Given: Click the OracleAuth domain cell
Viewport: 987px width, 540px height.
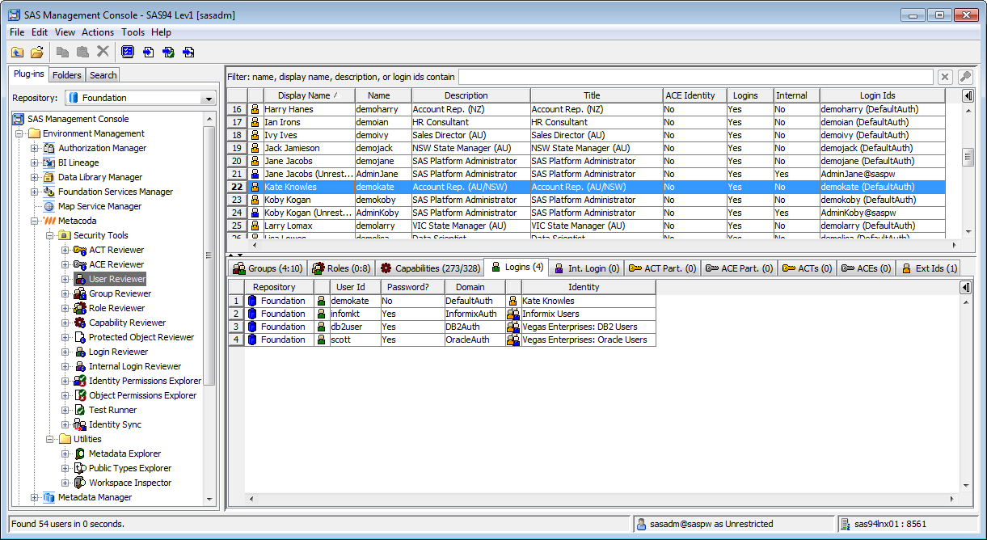Looking at the screenshot, I should [x=474, y=340].
